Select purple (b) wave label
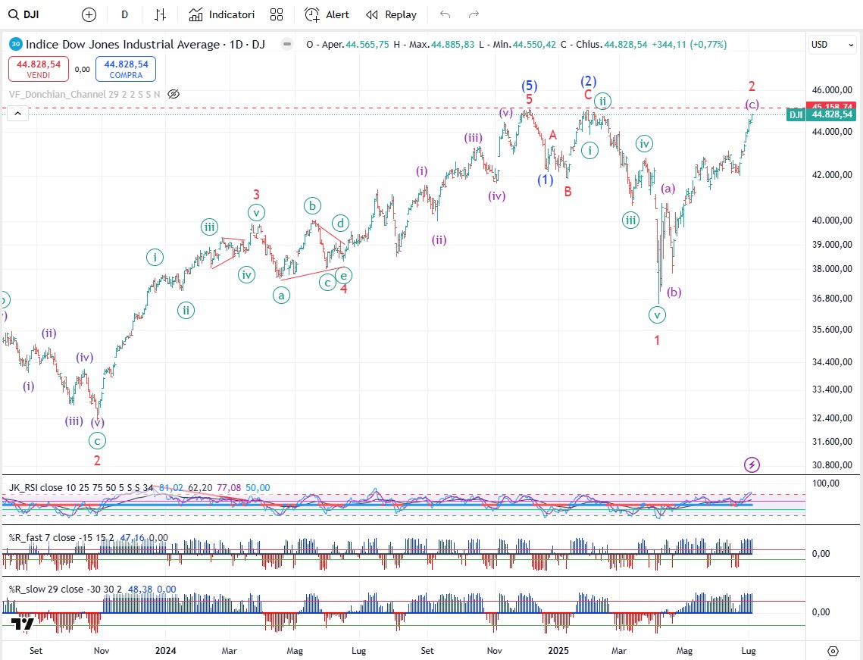Image resolution: width=863 pixels, height=660 pixels. (674, 292)
